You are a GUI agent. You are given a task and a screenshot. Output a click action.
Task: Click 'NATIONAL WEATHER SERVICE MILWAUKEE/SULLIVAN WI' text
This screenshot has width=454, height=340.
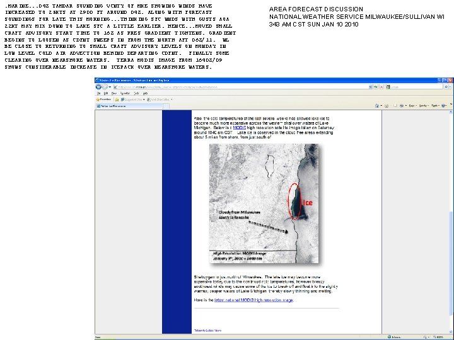(x=357, y=17)
